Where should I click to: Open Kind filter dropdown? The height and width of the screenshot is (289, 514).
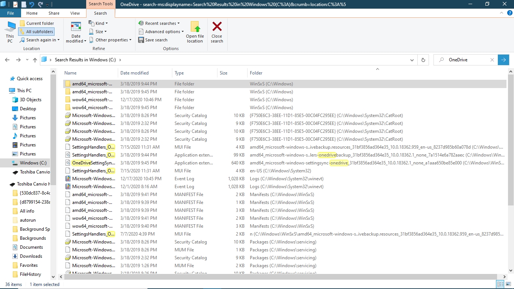click(x=98, y=23)
